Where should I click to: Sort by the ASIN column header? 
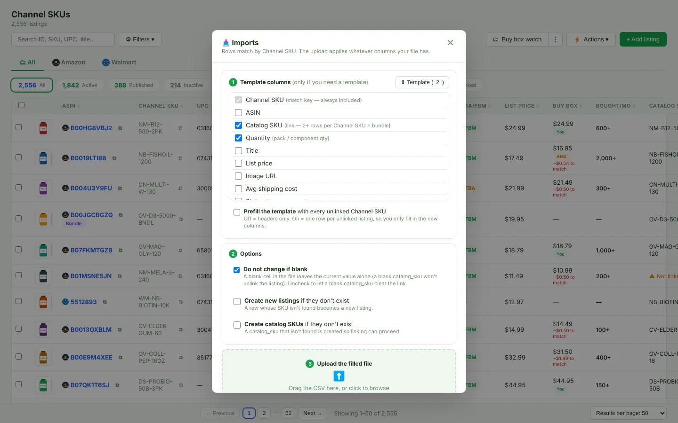71,106
